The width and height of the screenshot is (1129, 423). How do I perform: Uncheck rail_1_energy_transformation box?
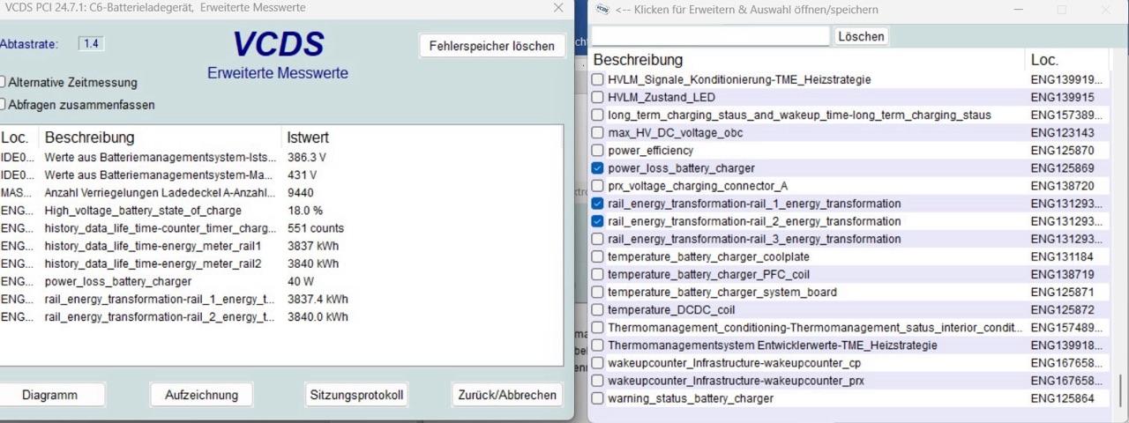point(598,204)
